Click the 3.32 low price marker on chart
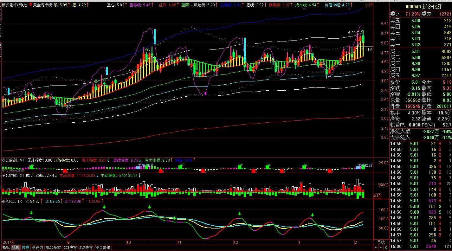The width and height of the screenshot is (452, 251). (x=70, y=107)
